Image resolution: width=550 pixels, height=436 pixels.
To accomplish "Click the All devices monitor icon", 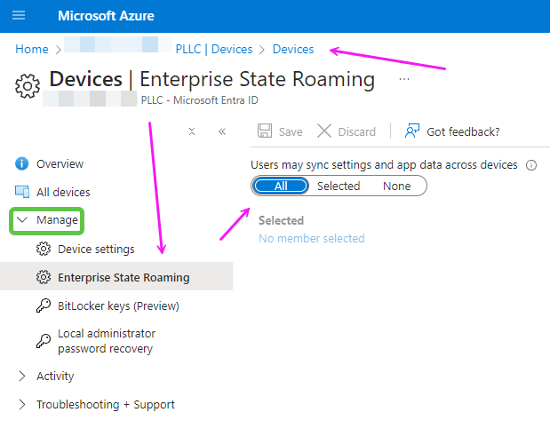I will coord(22,192).
